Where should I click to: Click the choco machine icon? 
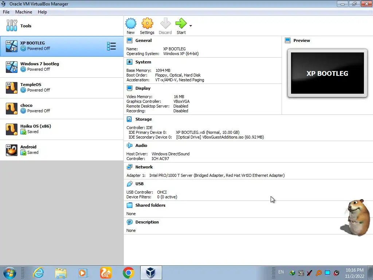point(12,109)
